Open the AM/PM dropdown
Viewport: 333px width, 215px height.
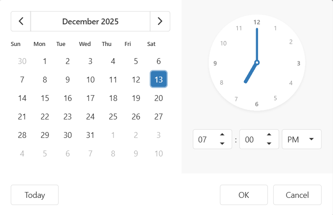pyautogui.click(x=301, y=139)
